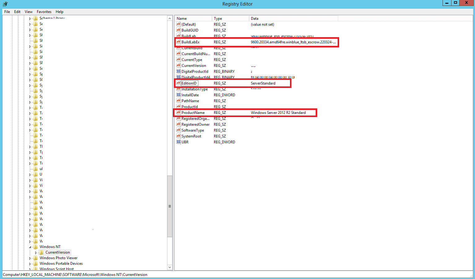The image size is (475, 279).
Task: Sort values by the Data column header
Action: (x=294, y=19)
